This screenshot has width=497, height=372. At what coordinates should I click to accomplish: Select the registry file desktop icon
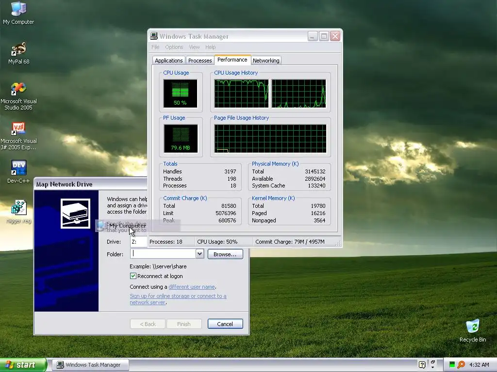[18, 212]
